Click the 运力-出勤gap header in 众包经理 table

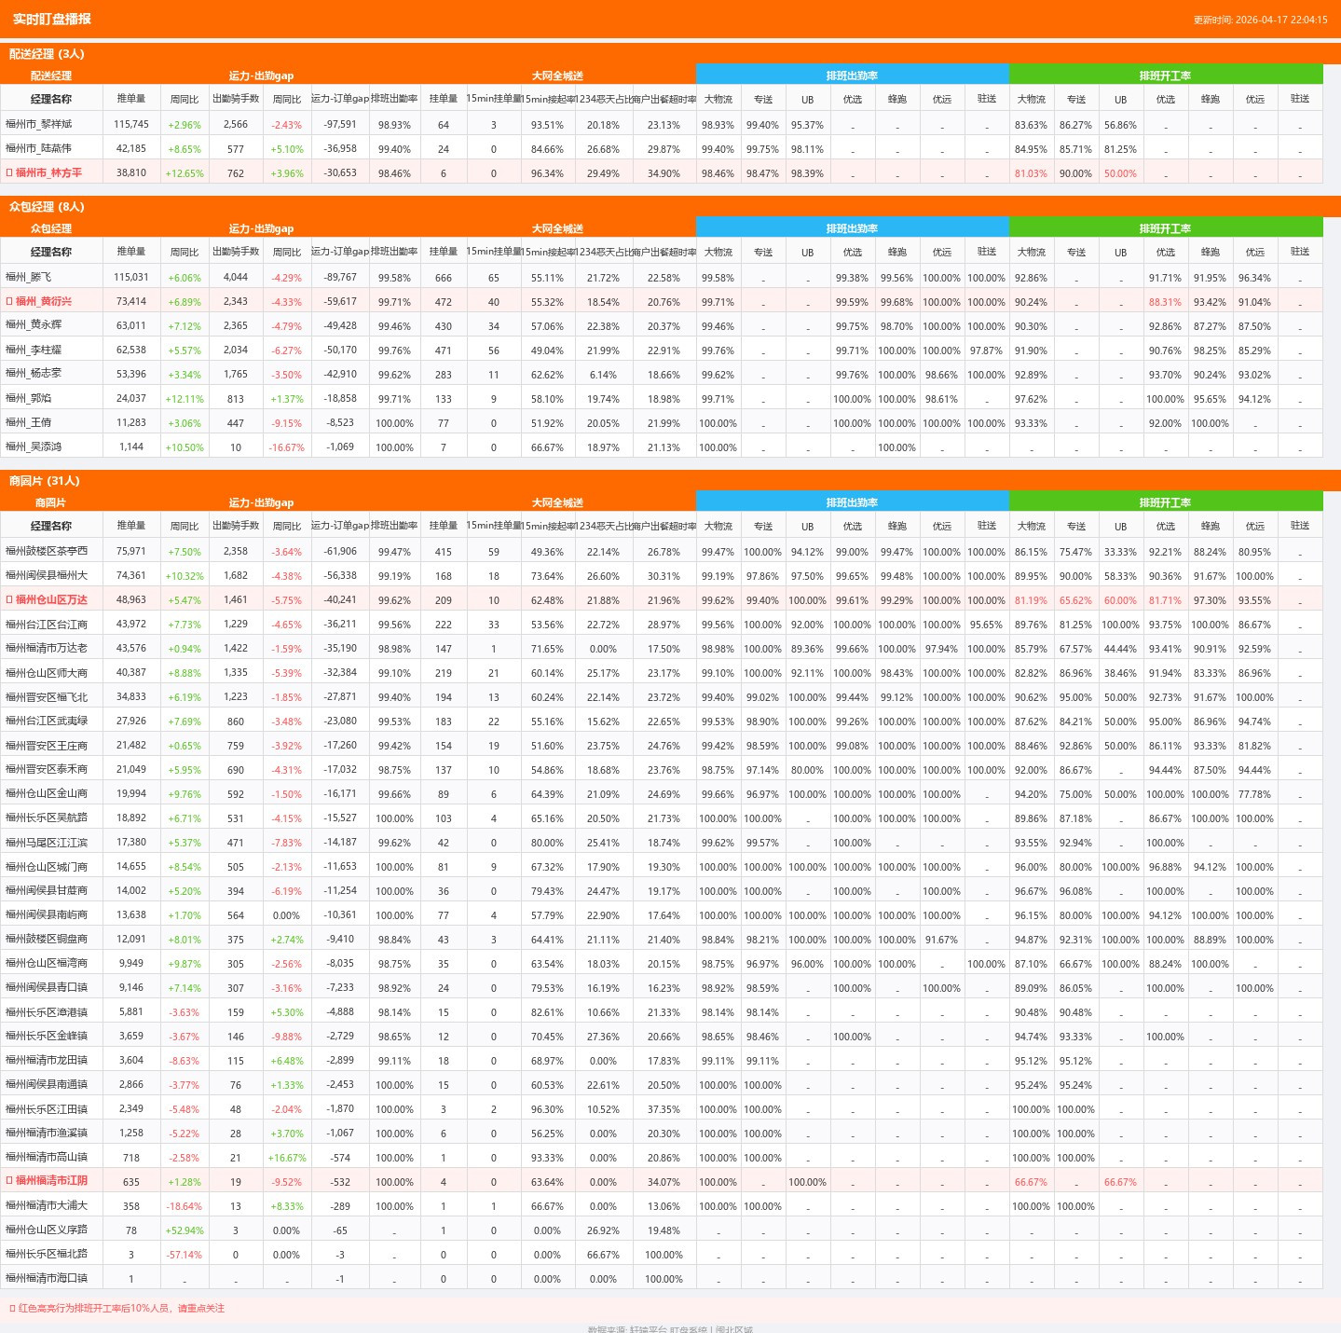(261, 228)
